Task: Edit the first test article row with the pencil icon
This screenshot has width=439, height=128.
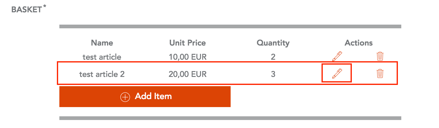Action: [x=337, y=56]
